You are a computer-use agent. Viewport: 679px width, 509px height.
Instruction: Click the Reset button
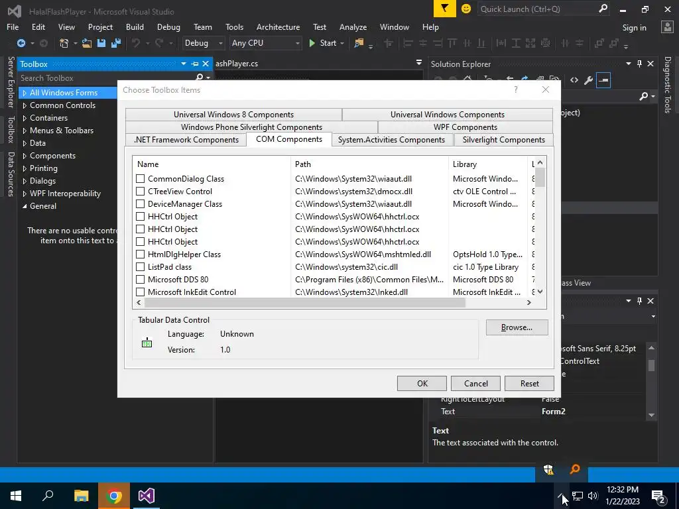[x=530, y=384]
